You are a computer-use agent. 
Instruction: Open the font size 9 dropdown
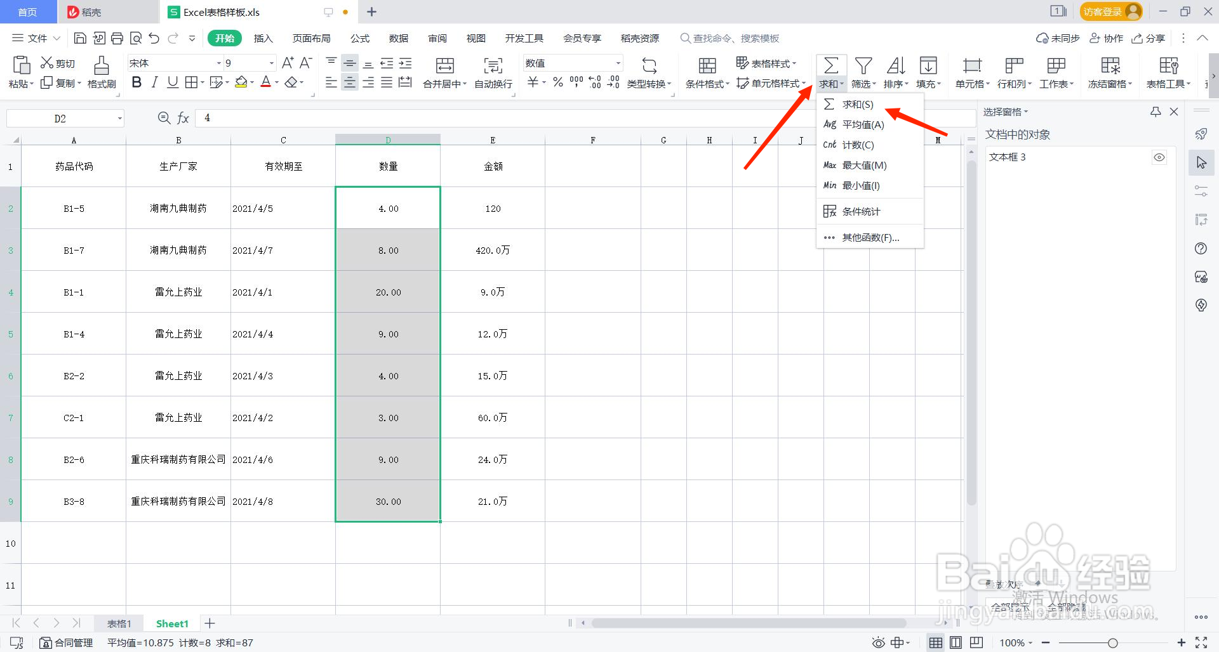click(272, 63)
